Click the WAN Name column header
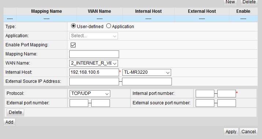 [x=100, y=11]
